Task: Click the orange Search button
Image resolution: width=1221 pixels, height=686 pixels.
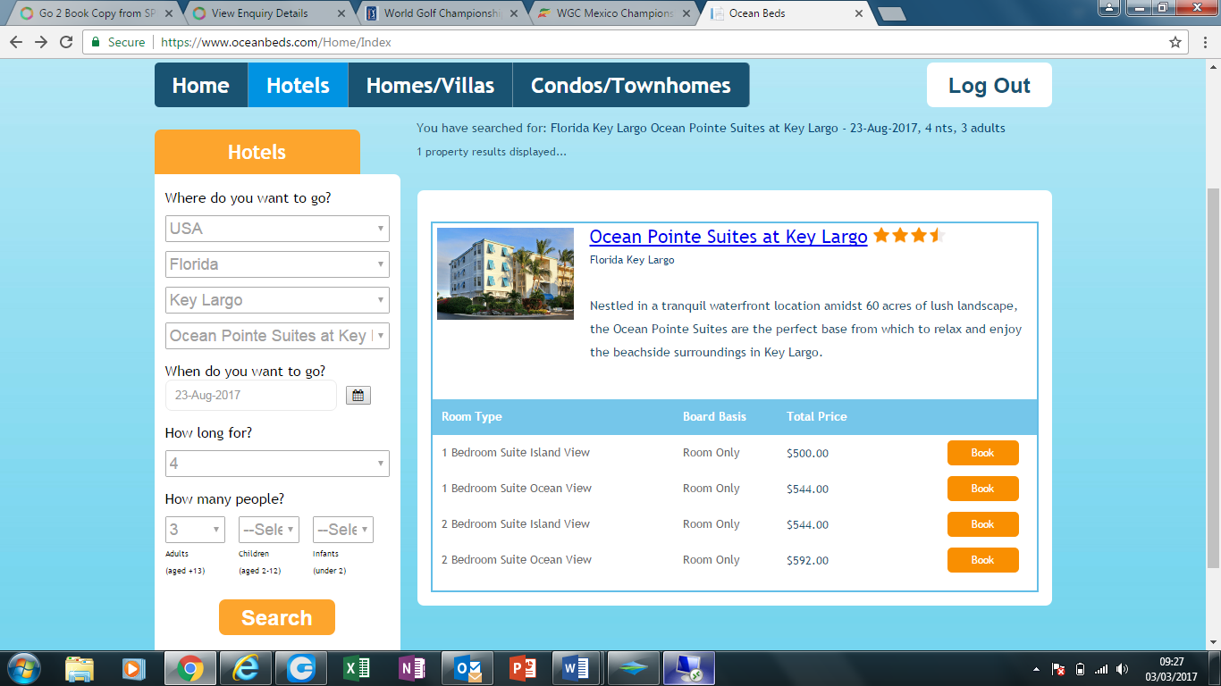Action: [x=277, y=617]
